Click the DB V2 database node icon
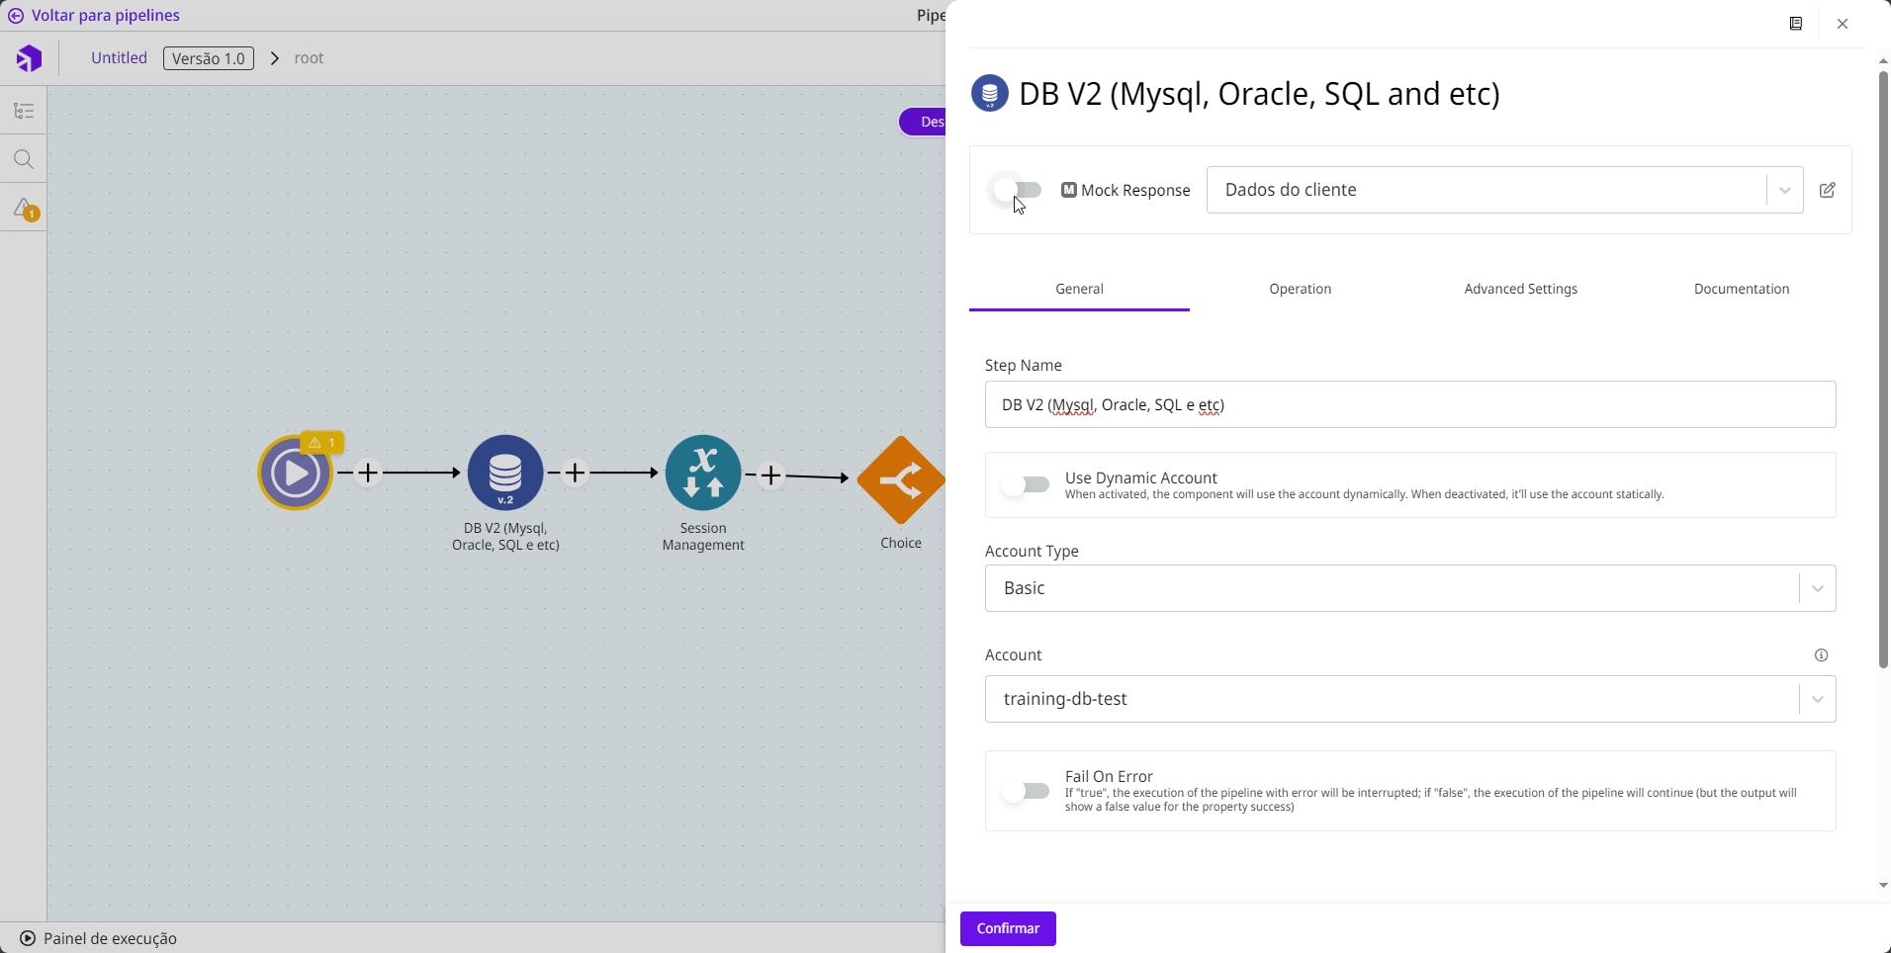 pyautogui.click(x=505, y=474)
